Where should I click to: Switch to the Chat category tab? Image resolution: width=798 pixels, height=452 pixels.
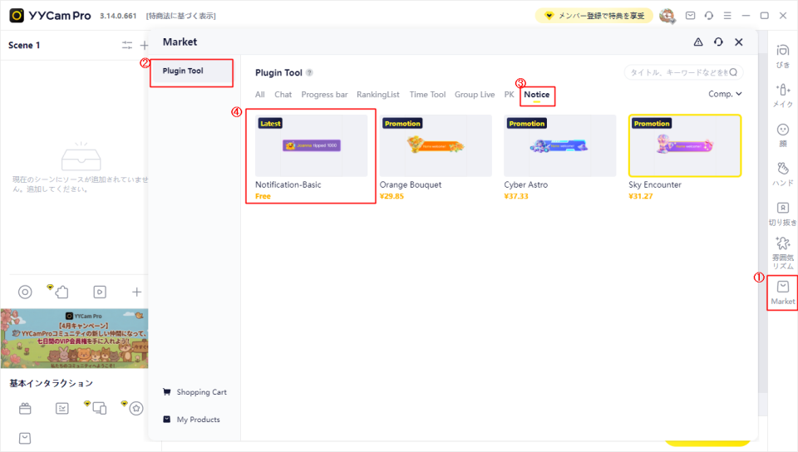283,95
